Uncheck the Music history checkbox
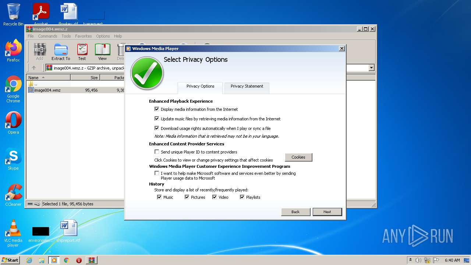 (x=159, y=197)
